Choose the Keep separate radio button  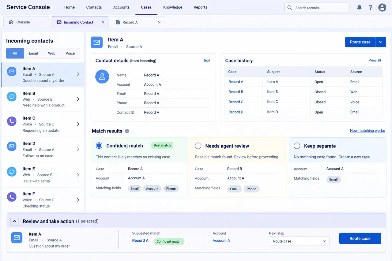click(297, 146)
